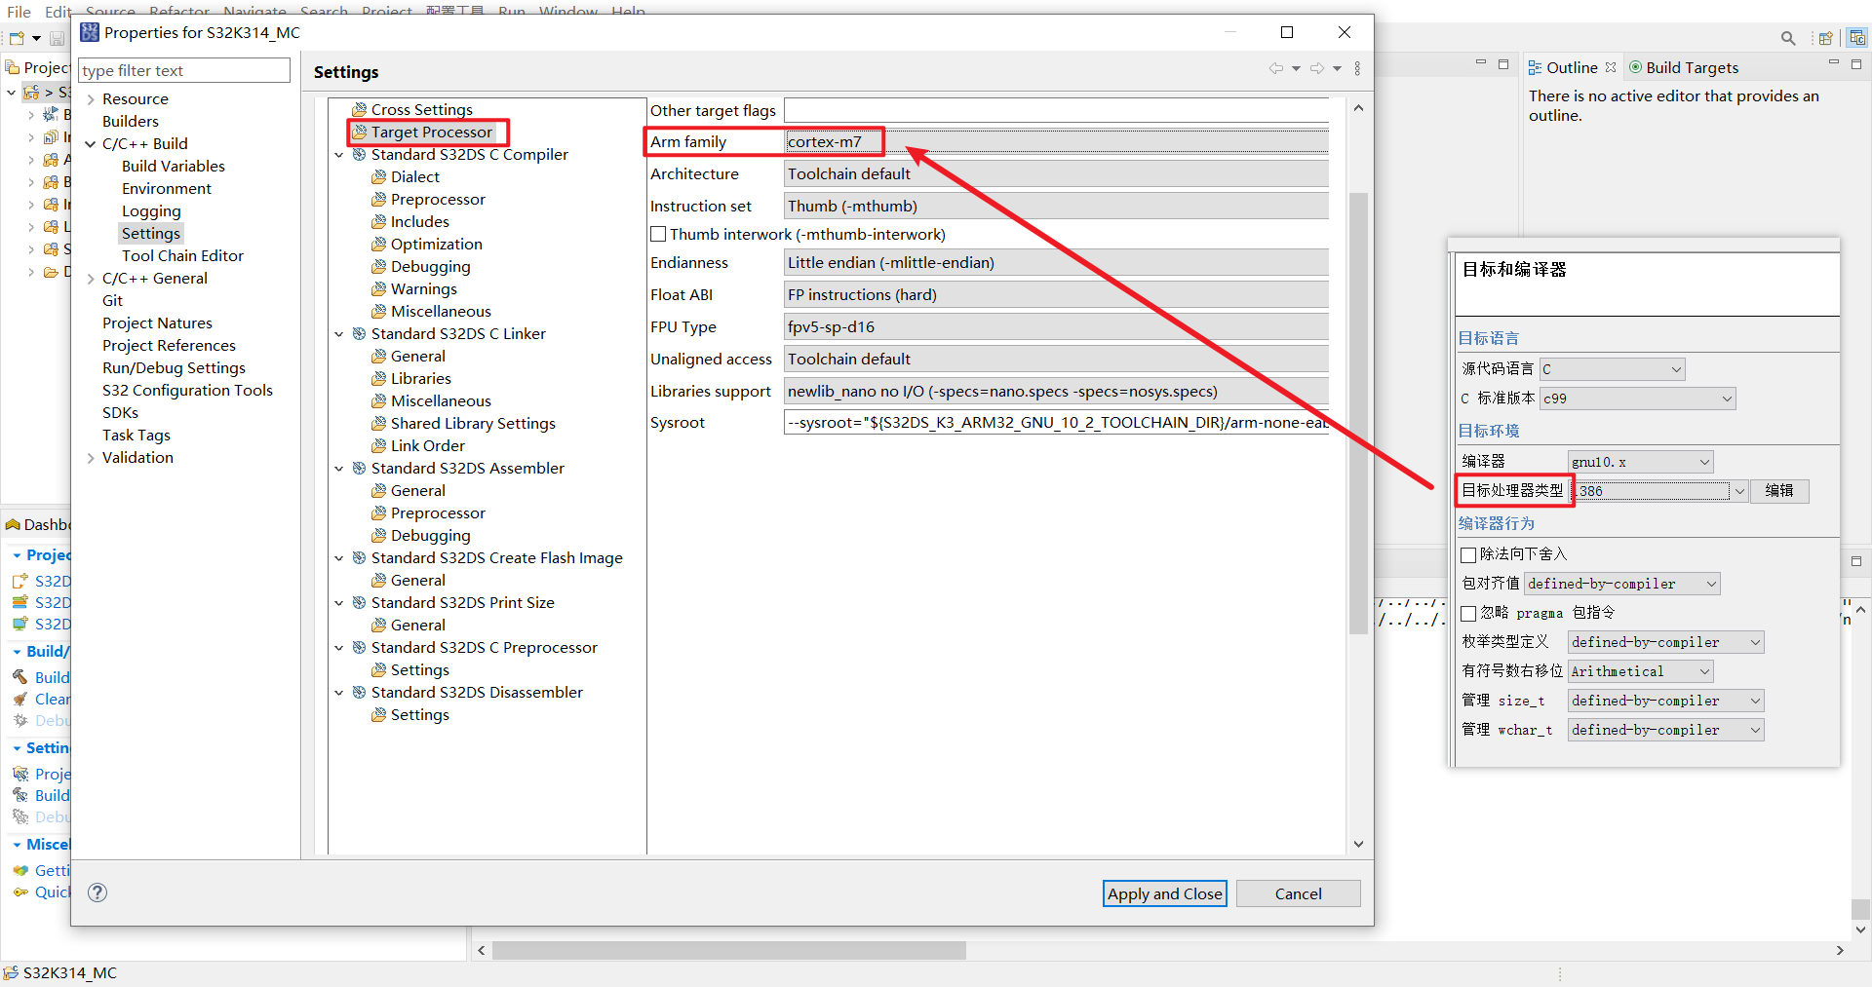Expand the C/C++ General node
Screen dimensions: 1872x987
91,279
